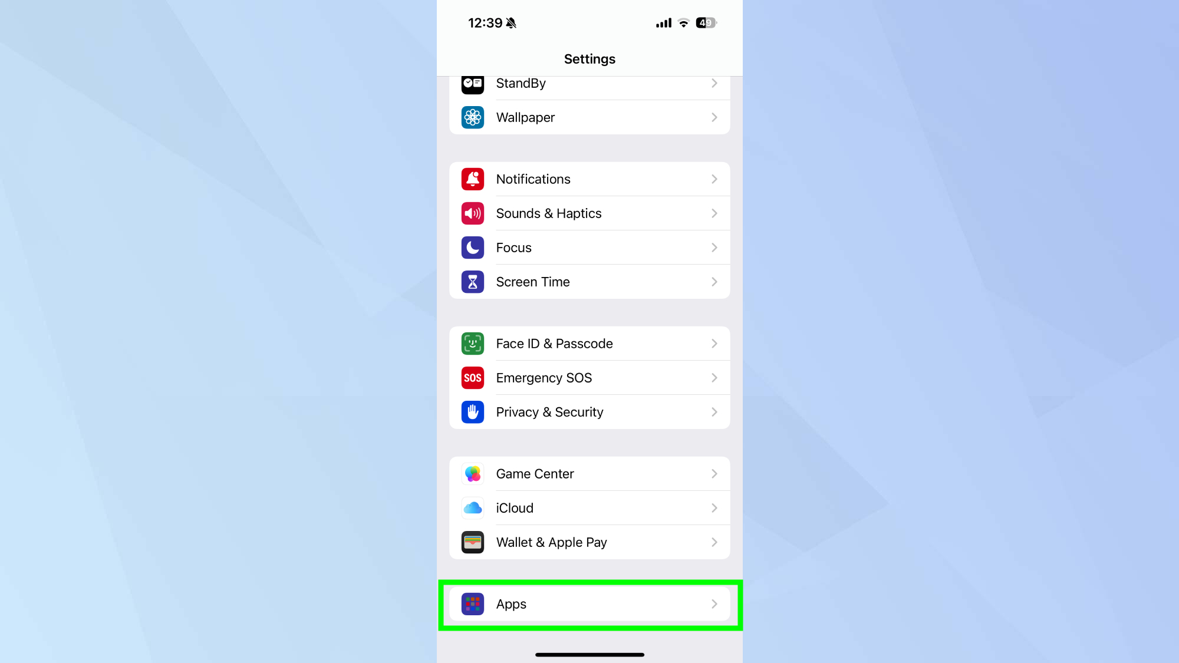Viewport: 1179px width, 663px height.
Task: Open Face ID & Passcode settings
Action: click(589, 343)
